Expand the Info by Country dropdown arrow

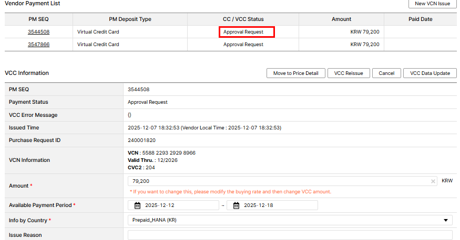pos(446,221)
